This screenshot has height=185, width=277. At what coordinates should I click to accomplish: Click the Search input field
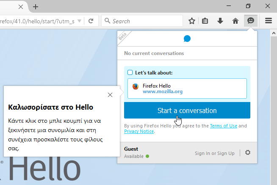(142, 21)
